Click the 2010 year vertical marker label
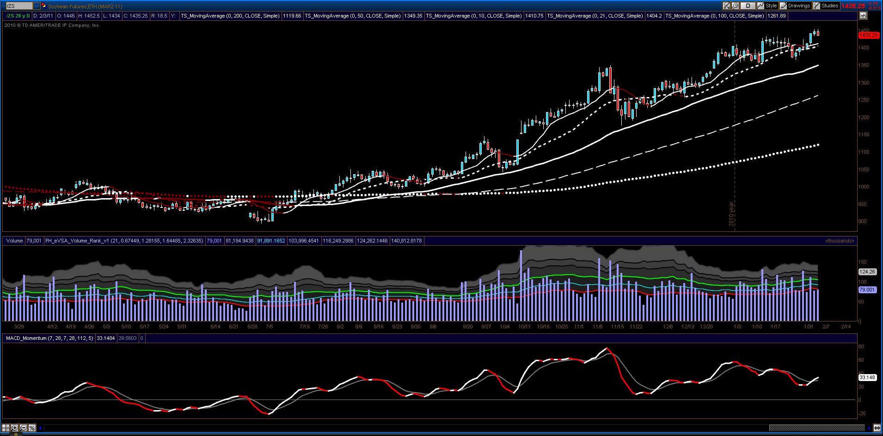 pos(731,214)
